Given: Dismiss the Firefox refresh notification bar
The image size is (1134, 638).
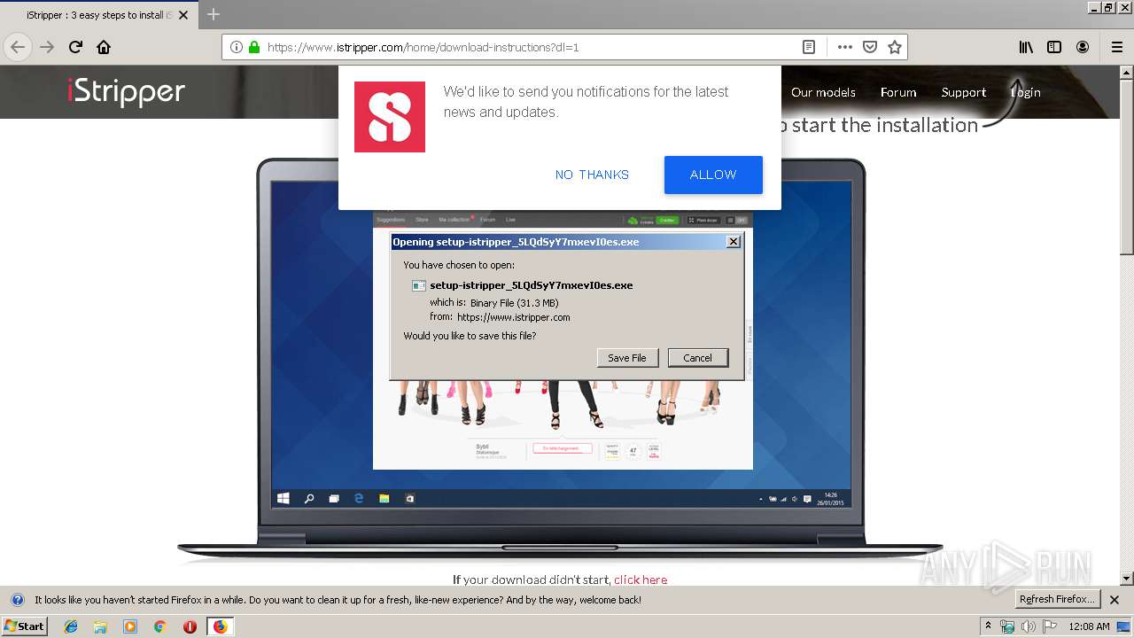Looking at the screenshot, I should (x=1115, y=600).
